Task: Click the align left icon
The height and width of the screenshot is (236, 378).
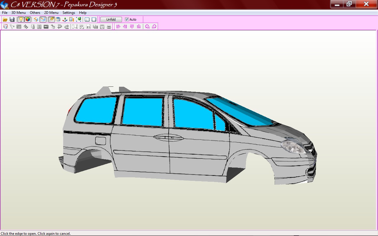Action: (x=118, y=27)
